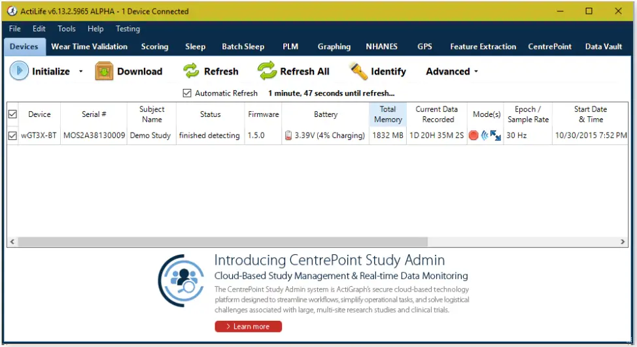
Task: Toggle the select-all devices header checkbox
Action: tap(12, 114)
